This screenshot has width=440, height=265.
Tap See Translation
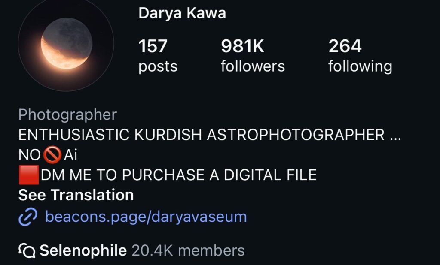76,195
